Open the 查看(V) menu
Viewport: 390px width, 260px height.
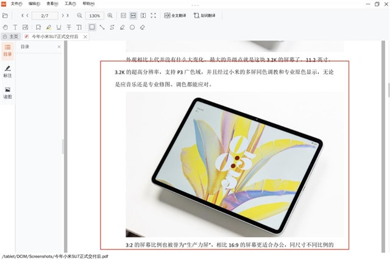click(x=52, y=4)
